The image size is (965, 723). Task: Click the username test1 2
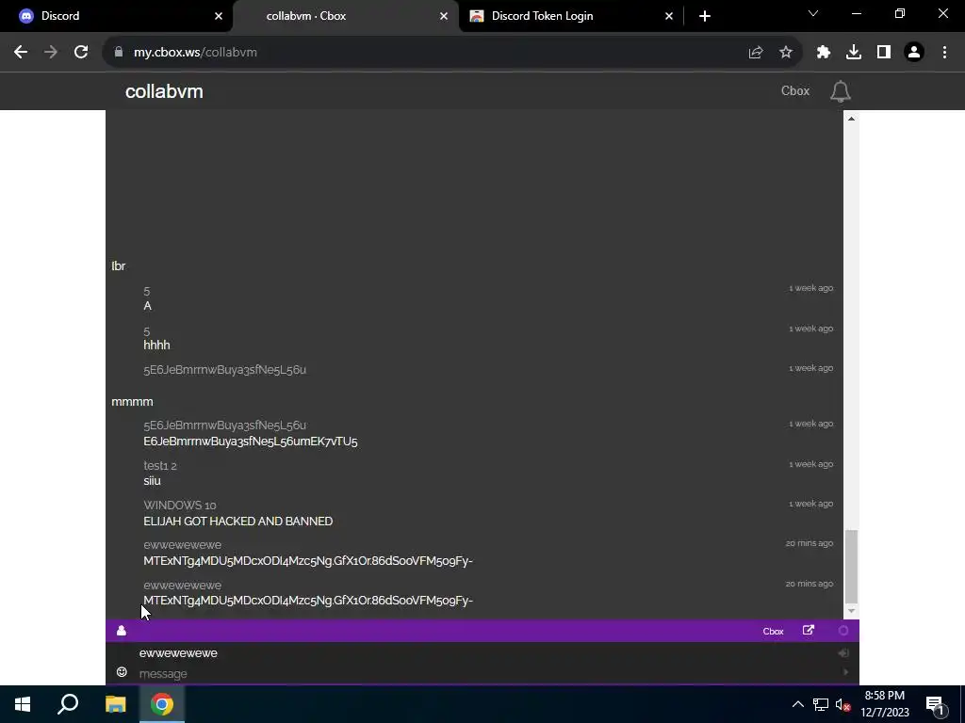click(x=160, y=465)
